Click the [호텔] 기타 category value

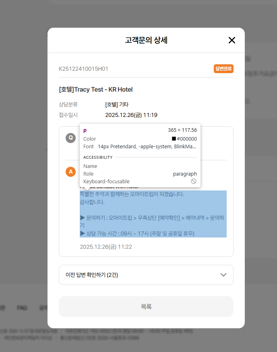click(117, 104)
